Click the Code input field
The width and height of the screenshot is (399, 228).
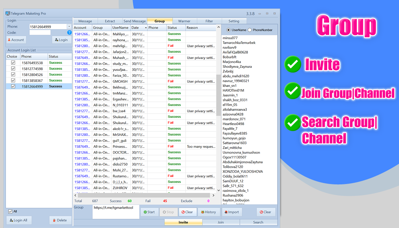pyautogui.click(x=40, y=32)
